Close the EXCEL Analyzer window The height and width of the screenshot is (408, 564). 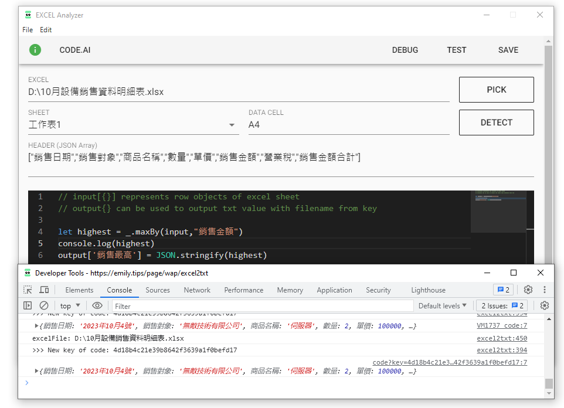pyautogui.click(x=540, y=15)
